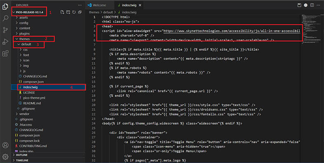Refresh the Explorer file tree
324x163 pixels.
tap(74, 12)
